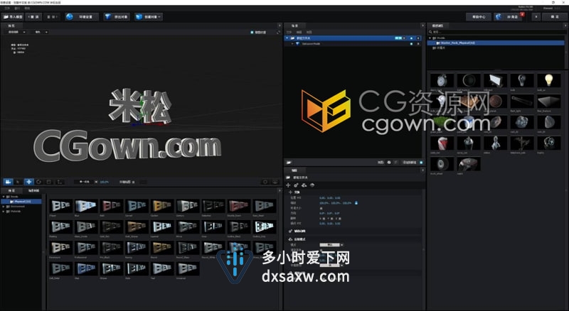Click the Redo button in top toolbar
569x311 pixels.
coord(52,16)
